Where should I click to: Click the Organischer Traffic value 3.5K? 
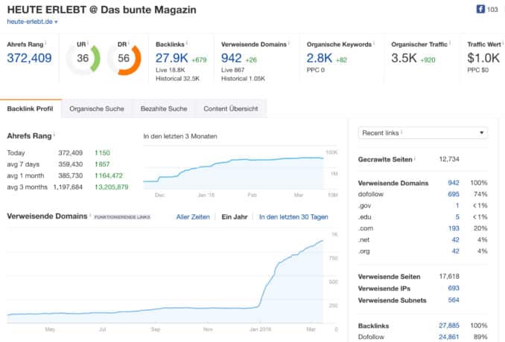(404, 58)
